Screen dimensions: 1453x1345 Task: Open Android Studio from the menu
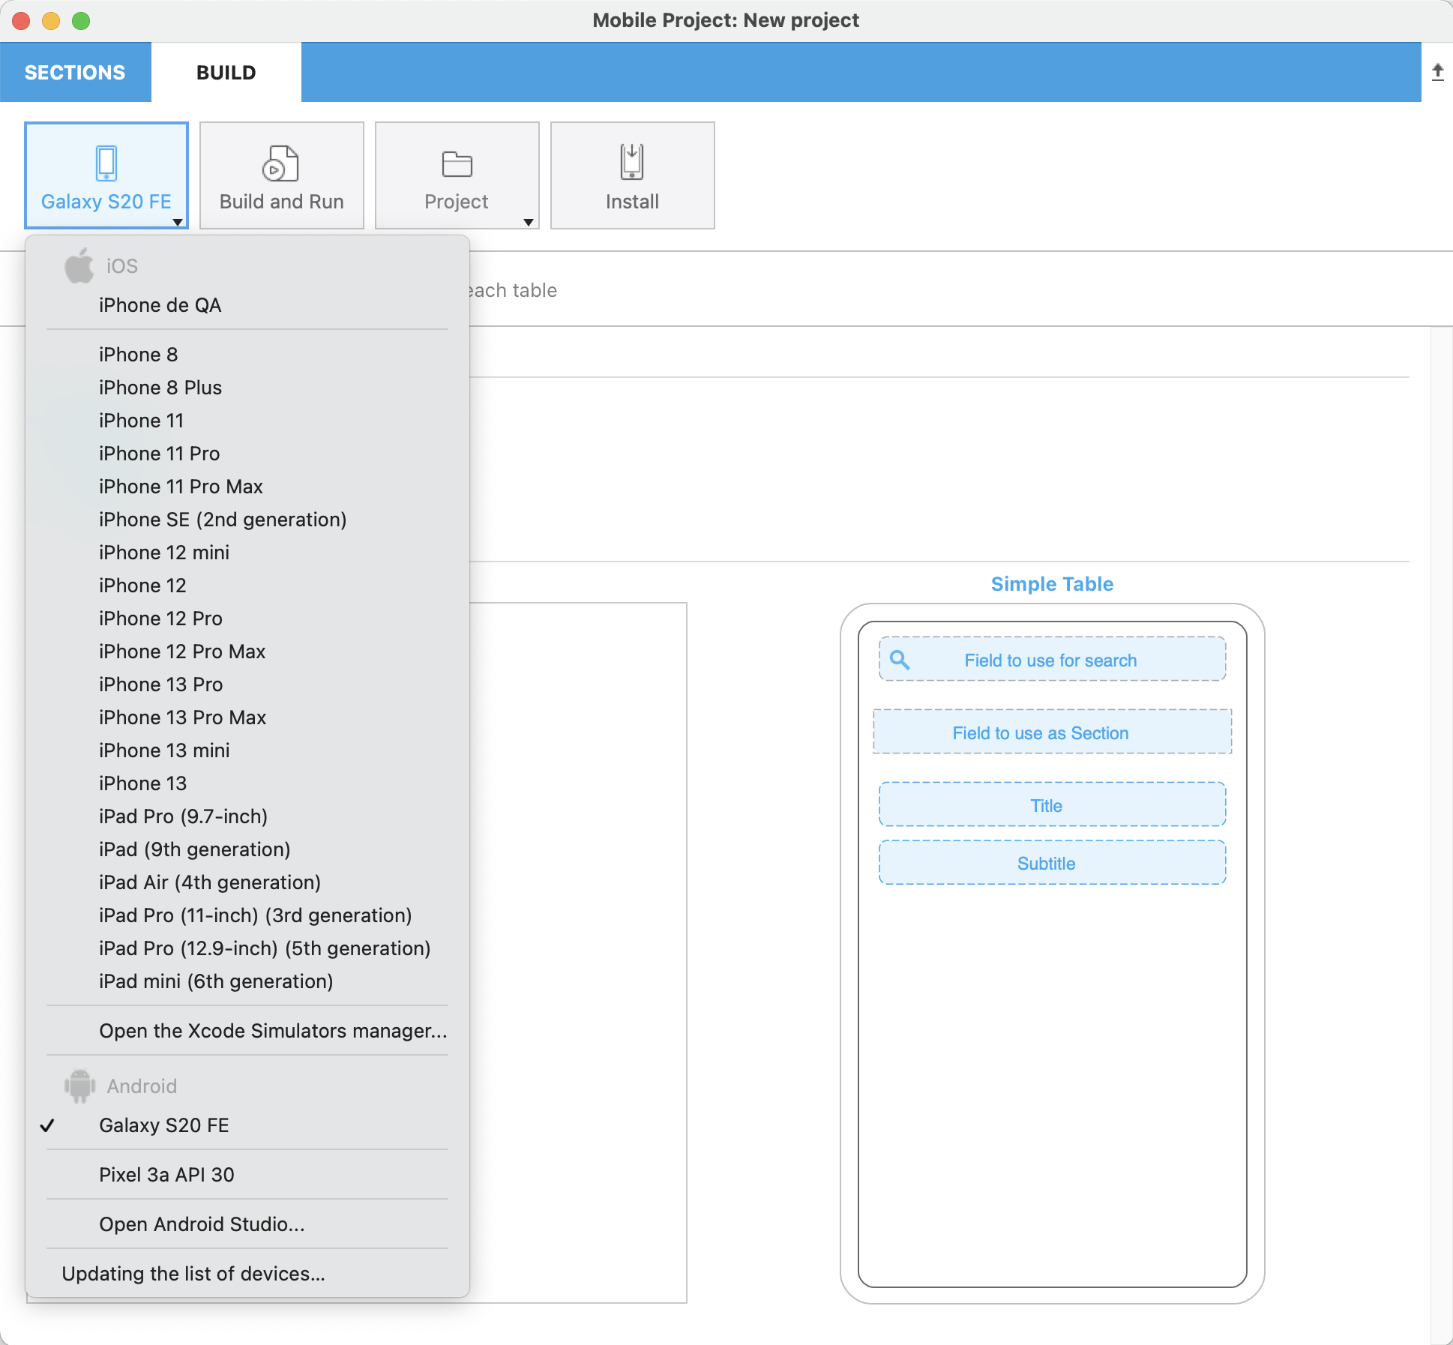click(247, 1224)
